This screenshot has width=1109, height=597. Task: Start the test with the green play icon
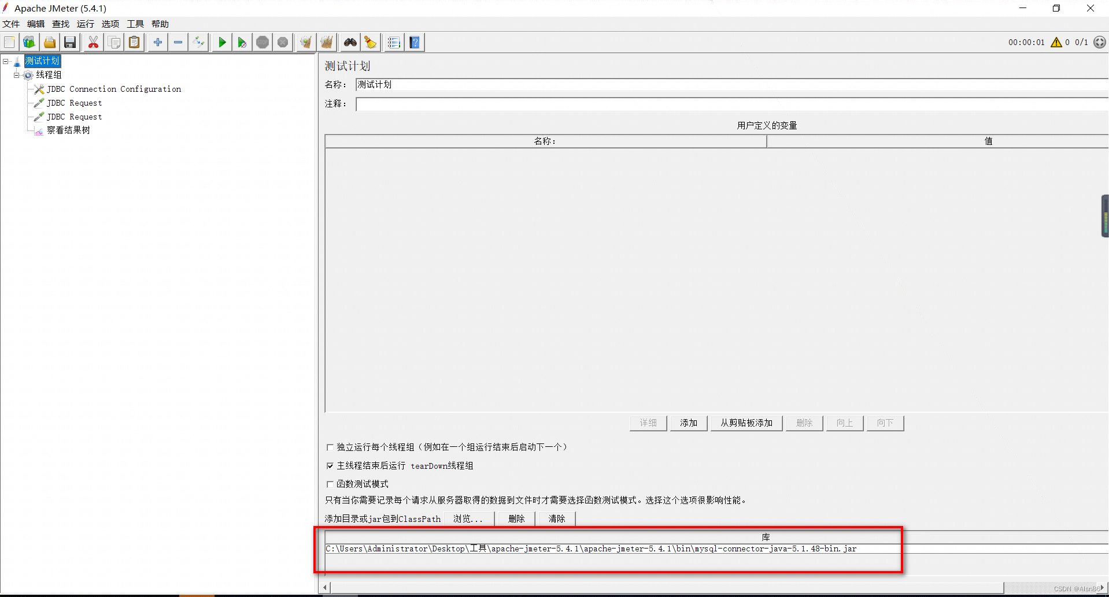point(221,42)
